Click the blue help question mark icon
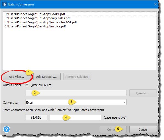Viewport: 164px width, 140px height. click(7, 129)
